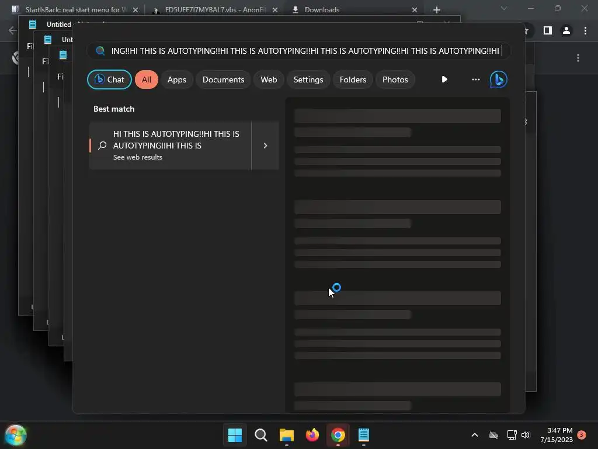598x449 pixels.
Task: Open File Explorer from taskbar
Action: coord(286,435)
